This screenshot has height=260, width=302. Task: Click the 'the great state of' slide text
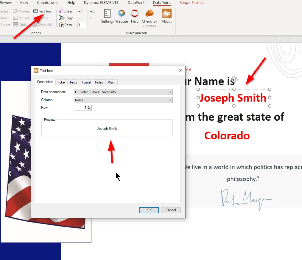point(241,117)
